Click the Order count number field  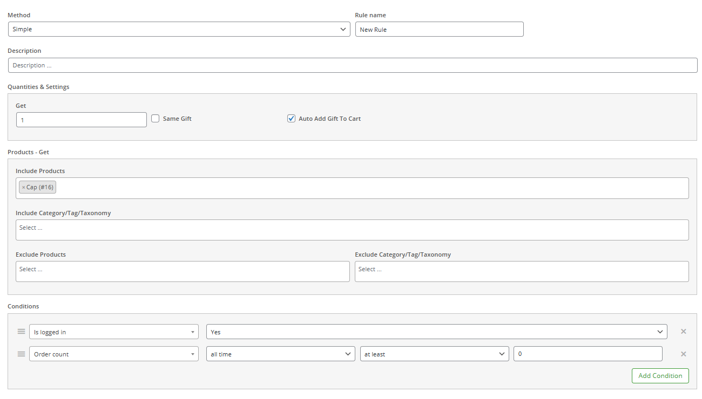click(x=588, y=354)
